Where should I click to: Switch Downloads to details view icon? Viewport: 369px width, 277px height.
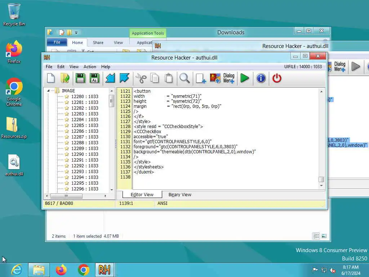[316, 236]
